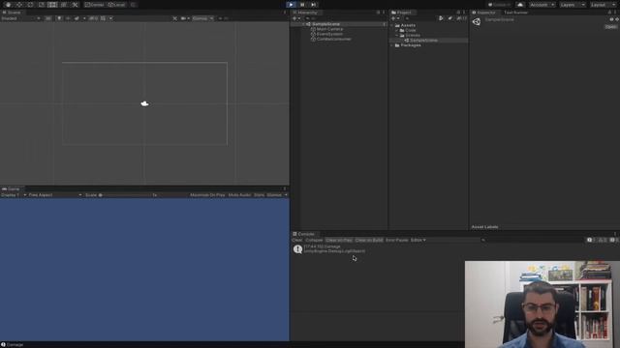The height and width of the screenshot is (348, 620).
Task: Select Main Camera in Hierarchy
Action: coord(329,29)
